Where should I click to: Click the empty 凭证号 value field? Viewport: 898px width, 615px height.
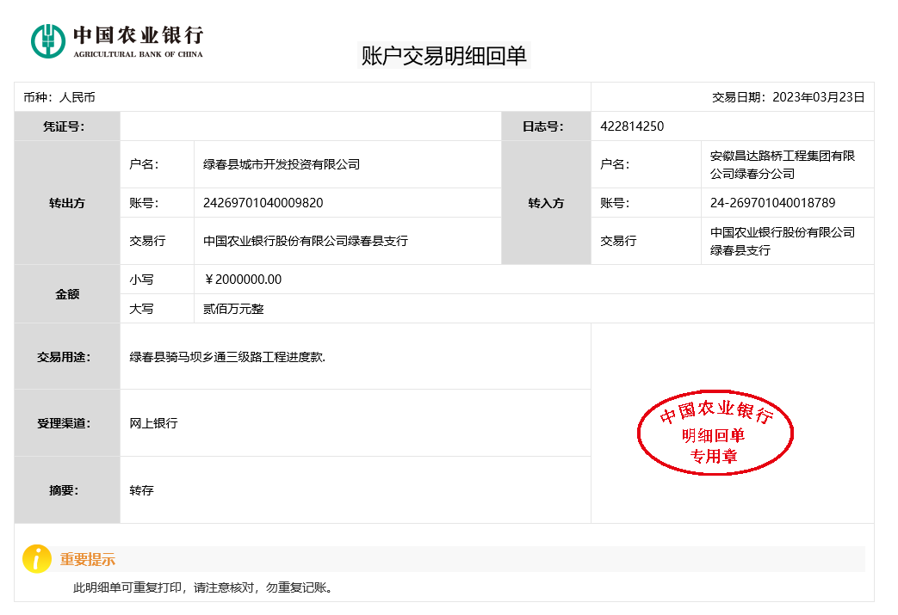pos(310,126)
